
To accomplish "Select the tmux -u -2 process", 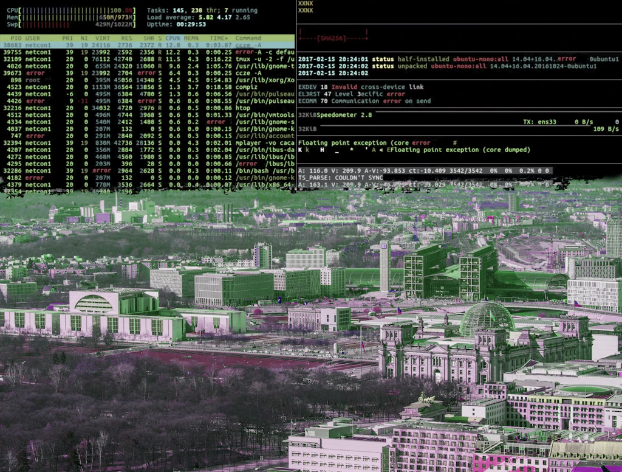I will click(x=147, y=59).
